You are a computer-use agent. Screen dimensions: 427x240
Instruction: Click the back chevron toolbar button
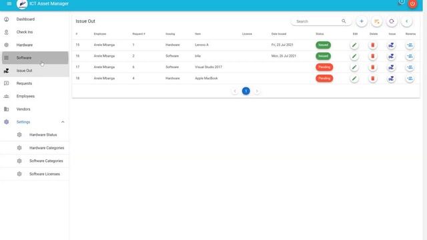(x=406, y=21)
